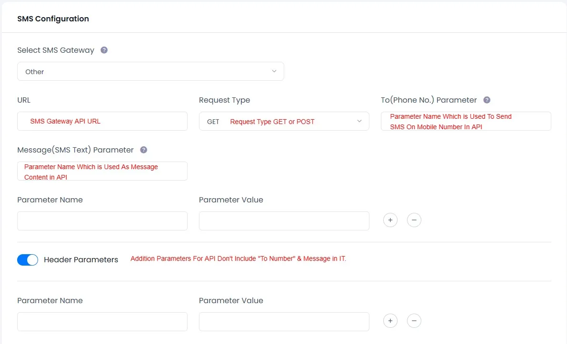
Task: Open Message(SMS Text) Parameter help tooltip
Action: [143, 150]
